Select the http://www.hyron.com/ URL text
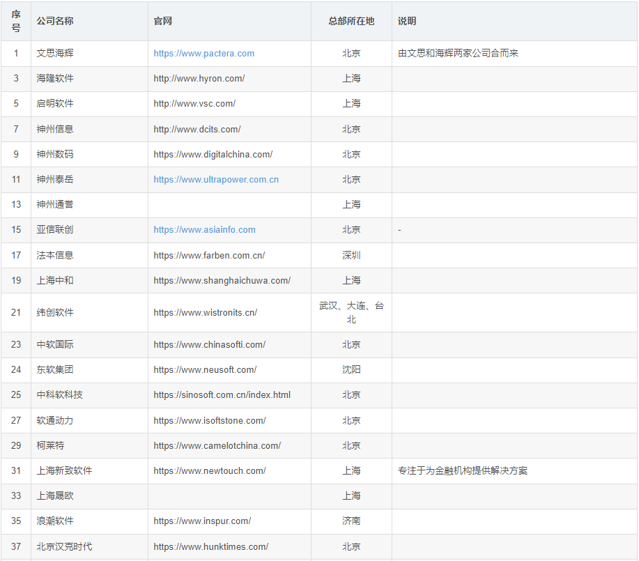Screen dimensions: 639x561 199,79
